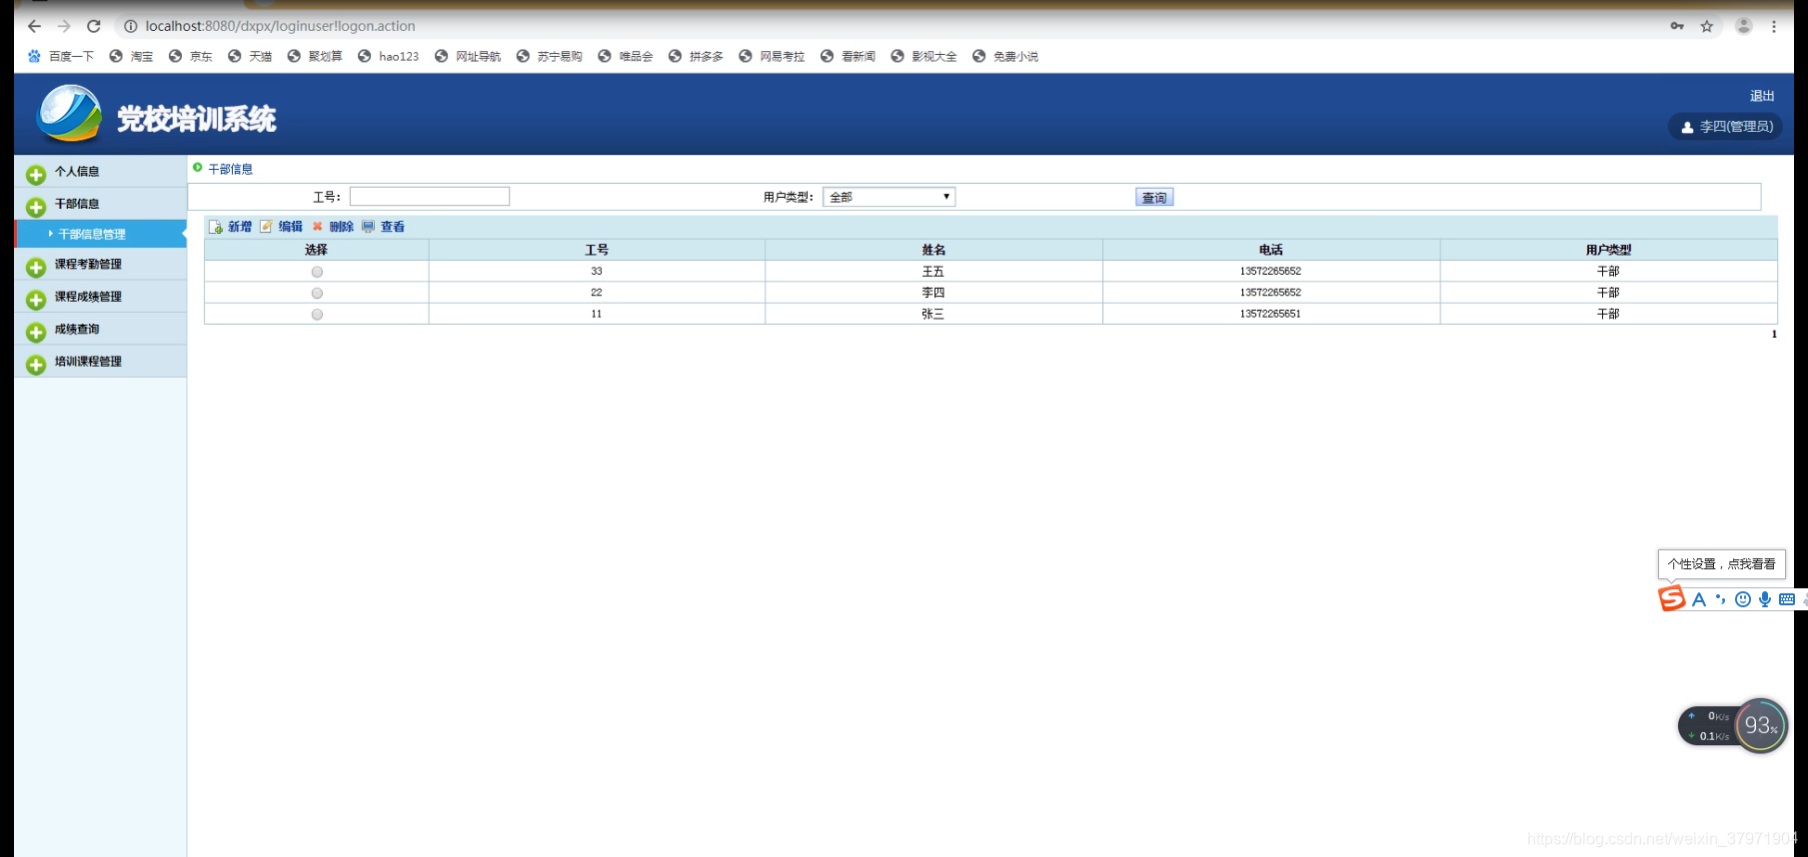Image resolution: width=1808 pixels, height=857 pixels.
Task: Click into the 工号 input field
Action: (430, 197)
